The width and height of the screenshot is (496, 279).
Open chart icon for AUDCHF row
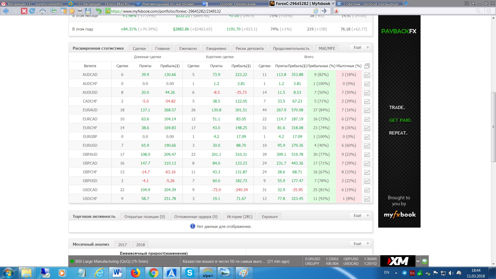367,84
